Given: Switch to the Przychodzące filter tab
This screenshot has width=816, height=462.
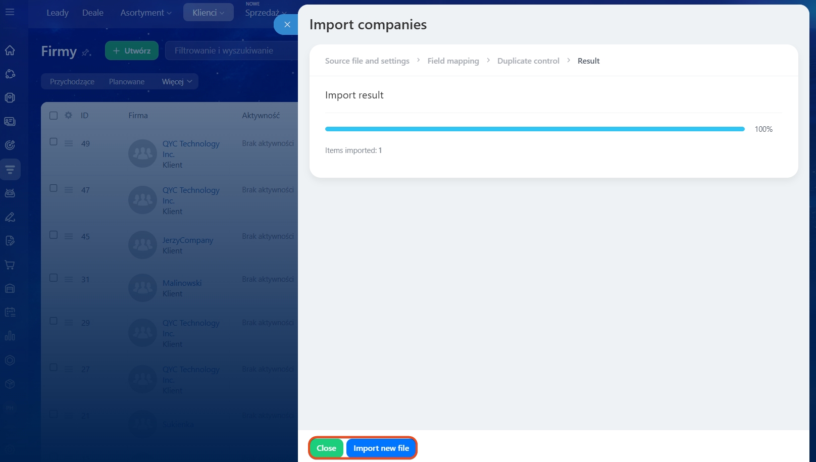Looking at the screenshot, I should (x=72, y=82).
